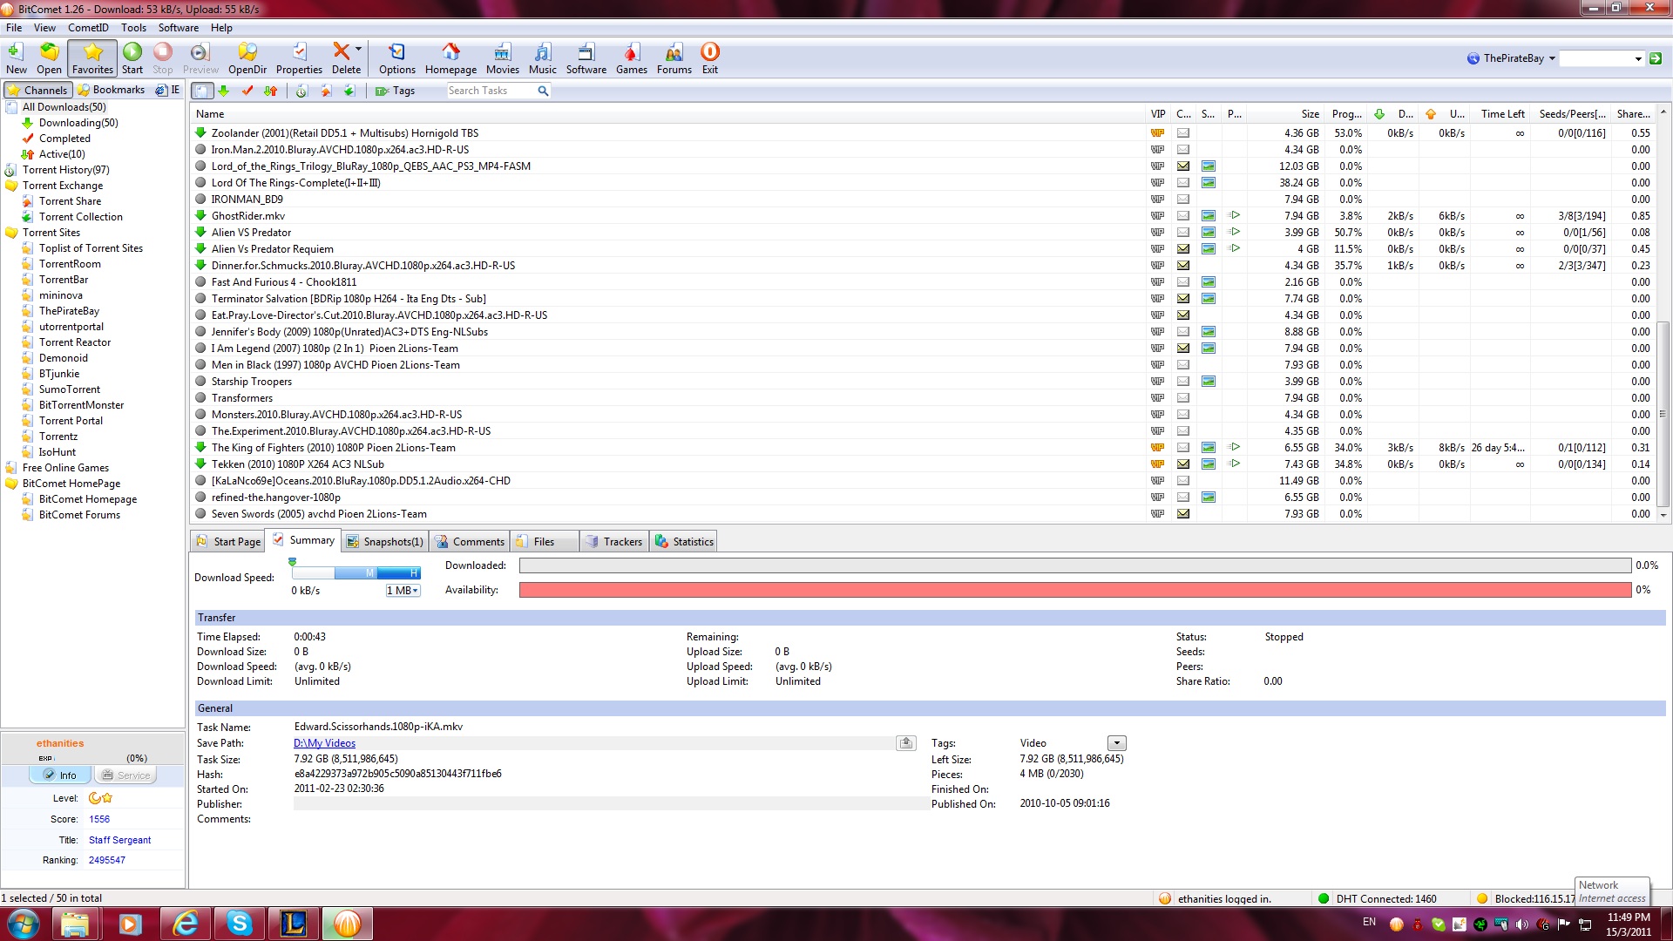Screen dimensions: 1673x941
Task: Click the Preview toolbar icon
Action: [x=200, y=58]
